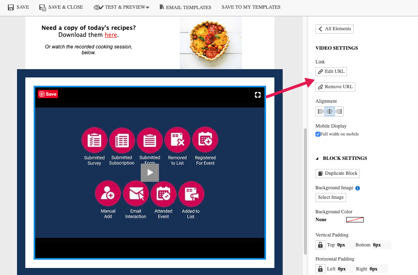This screenshot has width=418, height=275.
Task: Toggle the Horizontal Padding lock
Action: tap(320, 269)
